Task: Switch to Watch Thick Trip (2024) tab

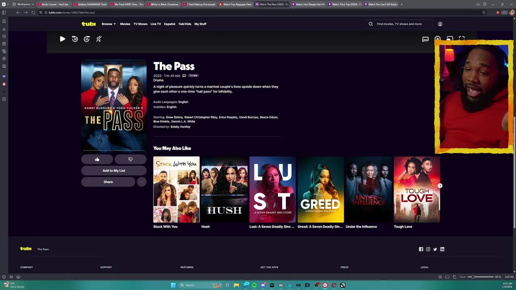Action: [345, 4]
